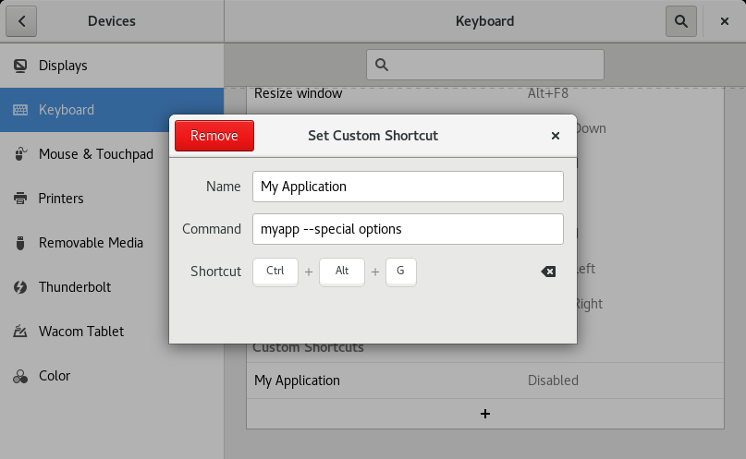This screenshot has height=459, width=746.
Task: Open Removable Media settings label
Action: pyautogui.click(x=91, y=243)
